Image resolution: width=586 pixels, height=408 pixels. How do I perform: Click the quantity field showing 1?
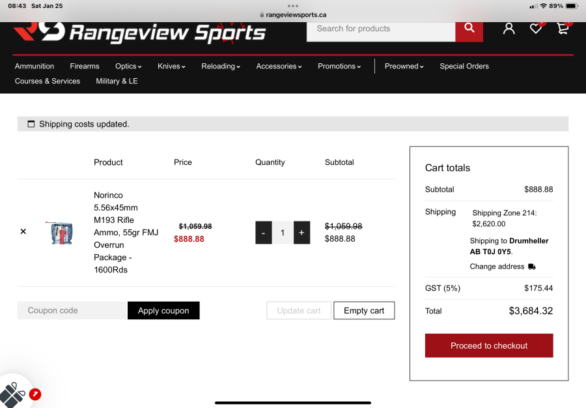(x=283, y=233)
